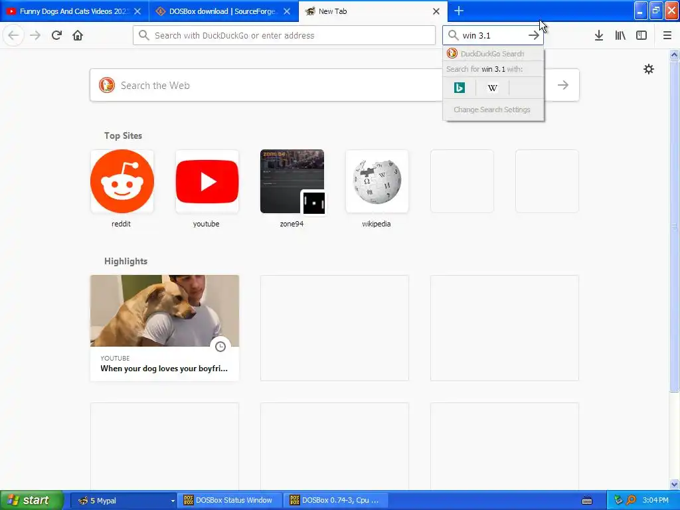This screenshot has height=510, width=680.
Task: Close the New Tab tab
Action: (436, 11)
